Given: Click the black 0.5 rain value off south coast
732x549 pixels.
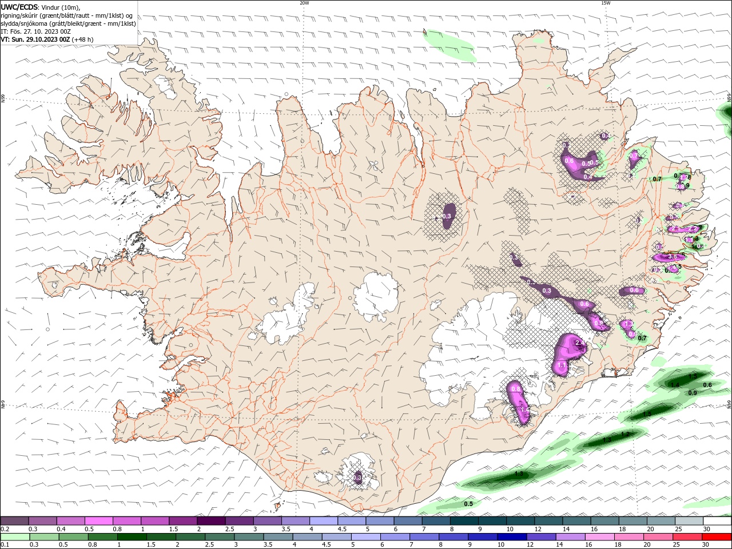Looking at the screenshot, I should click(x=468, y=504).
